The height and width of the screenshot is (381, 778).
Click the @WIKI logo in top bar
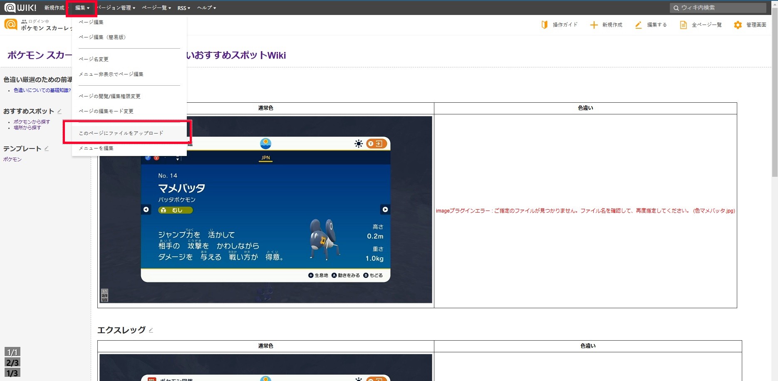[20, 7]
